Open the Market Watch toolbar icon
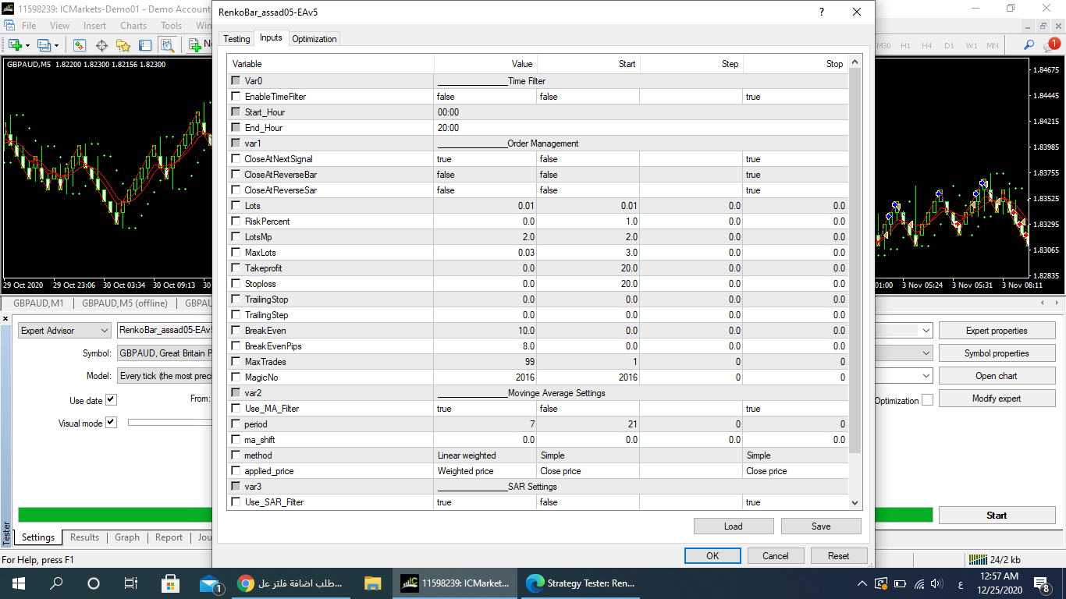The width and height of the screenshot is (1066, 599). coord(79,45)
